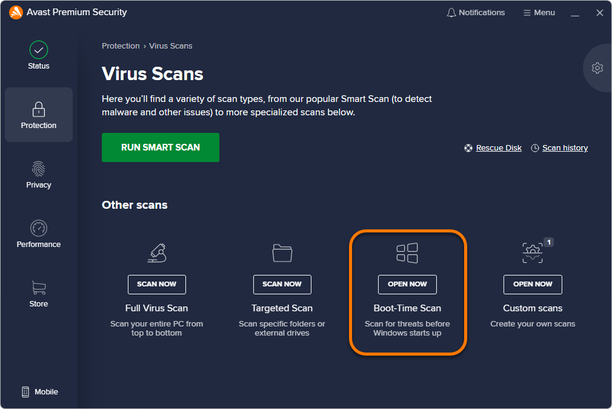The width and height of the screenshot is (612, 409).
Task: Open the Custom scans page
Action: (533, 284)
